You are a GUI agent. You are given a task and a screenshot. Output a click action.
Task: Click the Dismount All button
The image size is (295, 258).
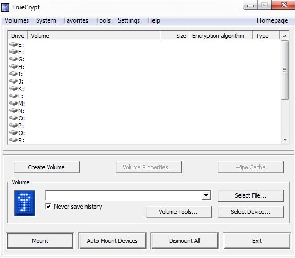[x=184, y=241]
